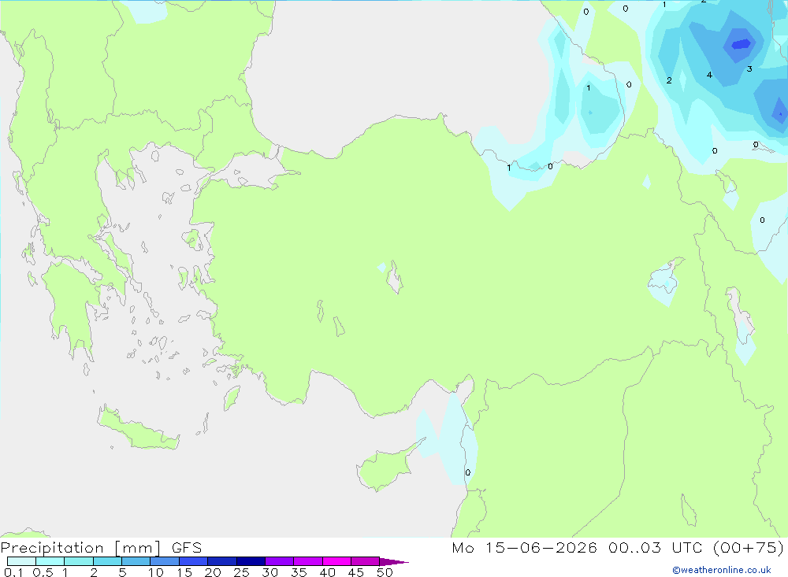Click the '0.1' legend scale label

point(13,572)
